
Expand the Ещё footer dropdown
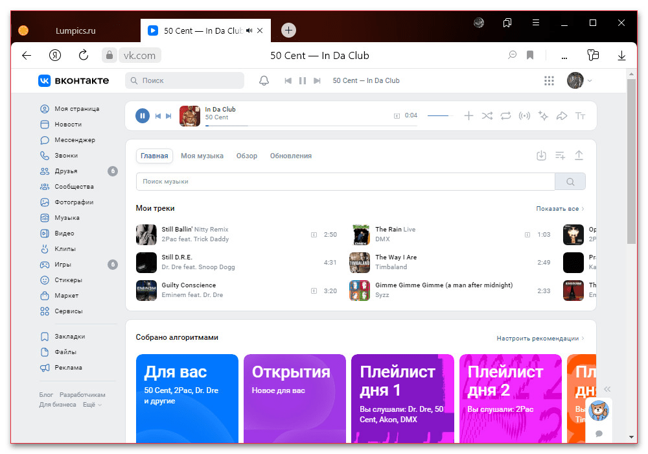click(x=92, y=405)
